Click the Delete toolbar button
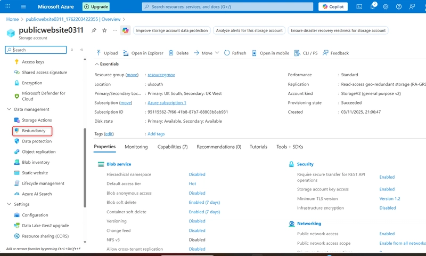Viewport: 426px width, 256px height. [x=178, y=53]
